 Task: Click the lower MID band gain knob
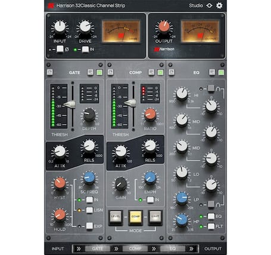click(211, 159)
